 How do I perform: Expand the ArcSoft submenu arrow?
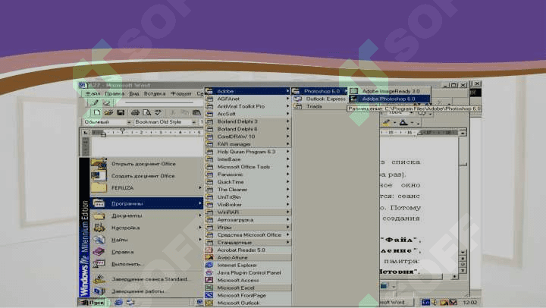287,114
